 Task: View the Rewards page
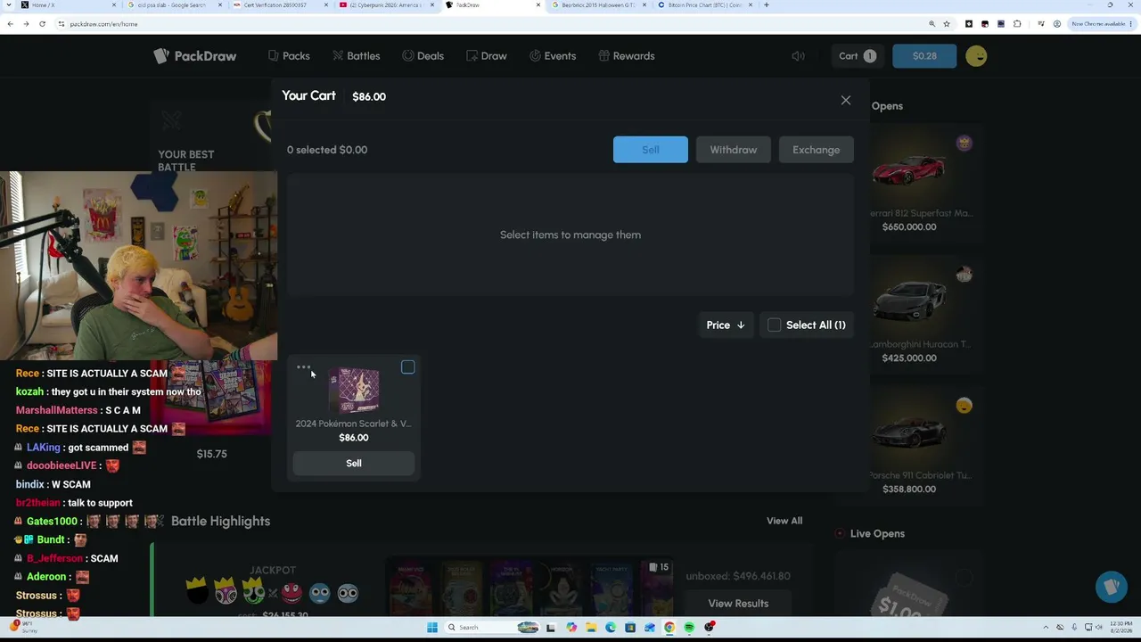pyautogui.click(x=627, y=56)
